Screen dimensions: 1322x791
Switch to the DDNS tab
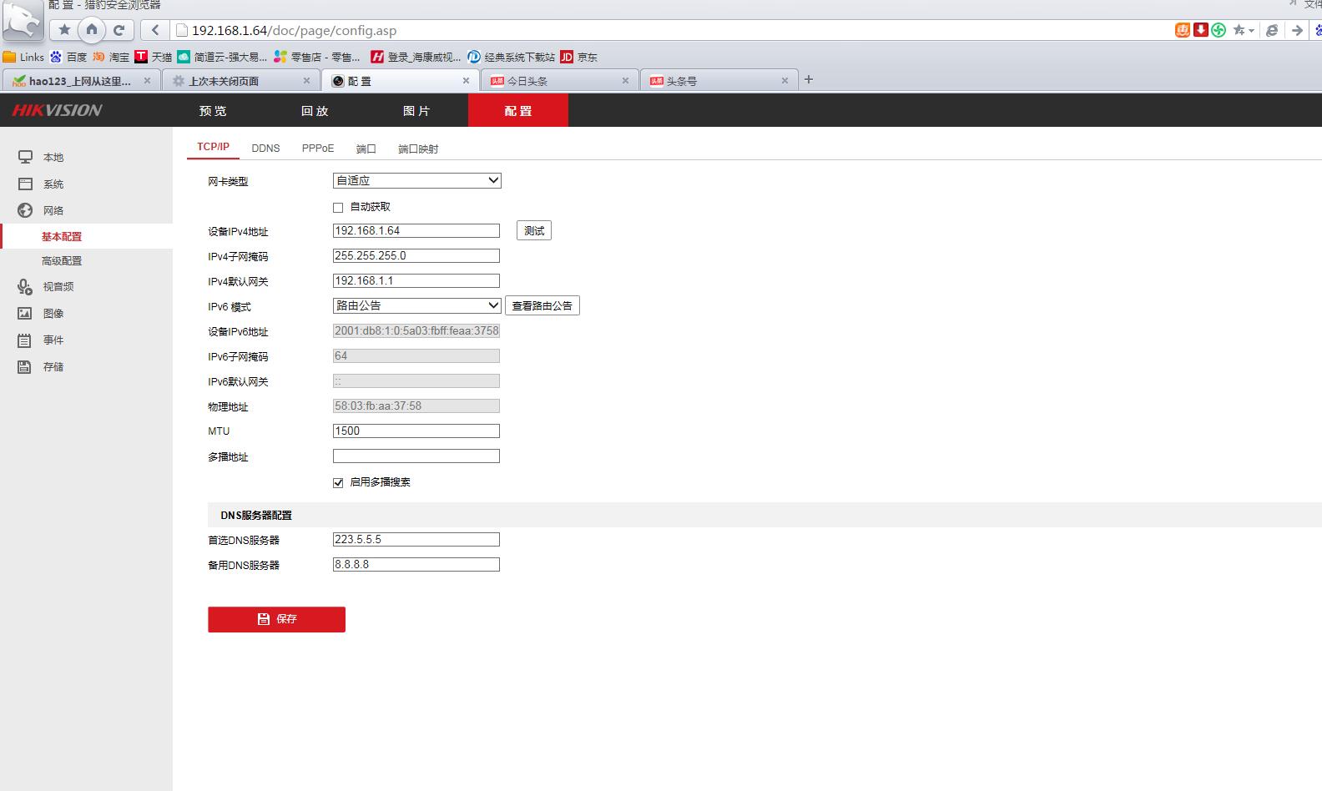point(265,149)
